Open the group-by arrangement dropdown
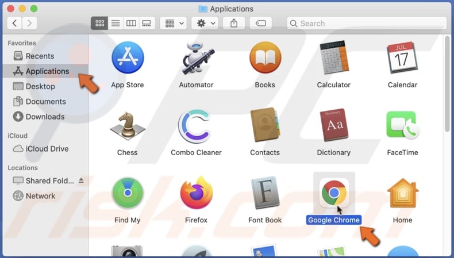The image size is (454, 258). [x=174, y=23]
